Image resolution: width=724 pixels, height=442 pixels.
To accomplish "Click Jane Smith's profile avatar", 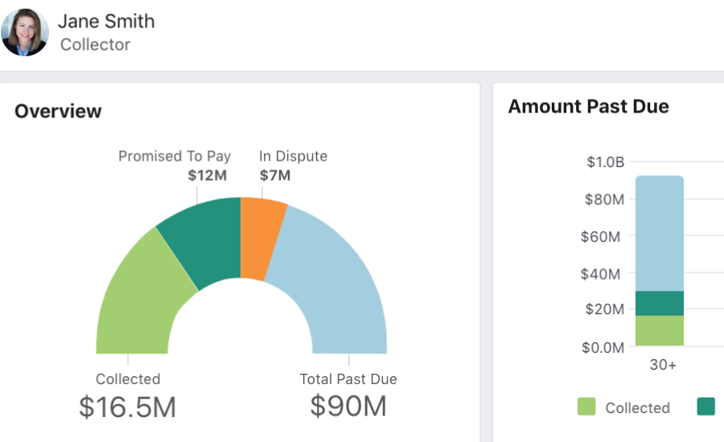I will pos(25,32).
